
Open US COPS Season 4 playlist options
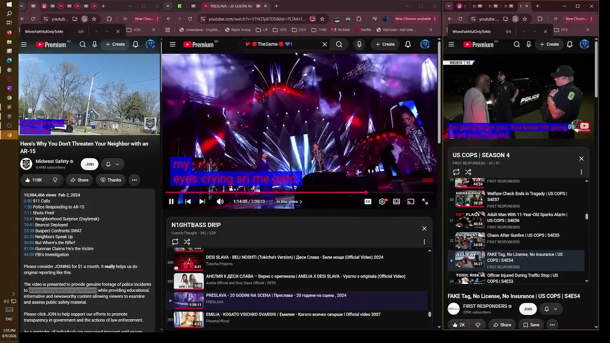pyautogui.click(x=581, y=172)
